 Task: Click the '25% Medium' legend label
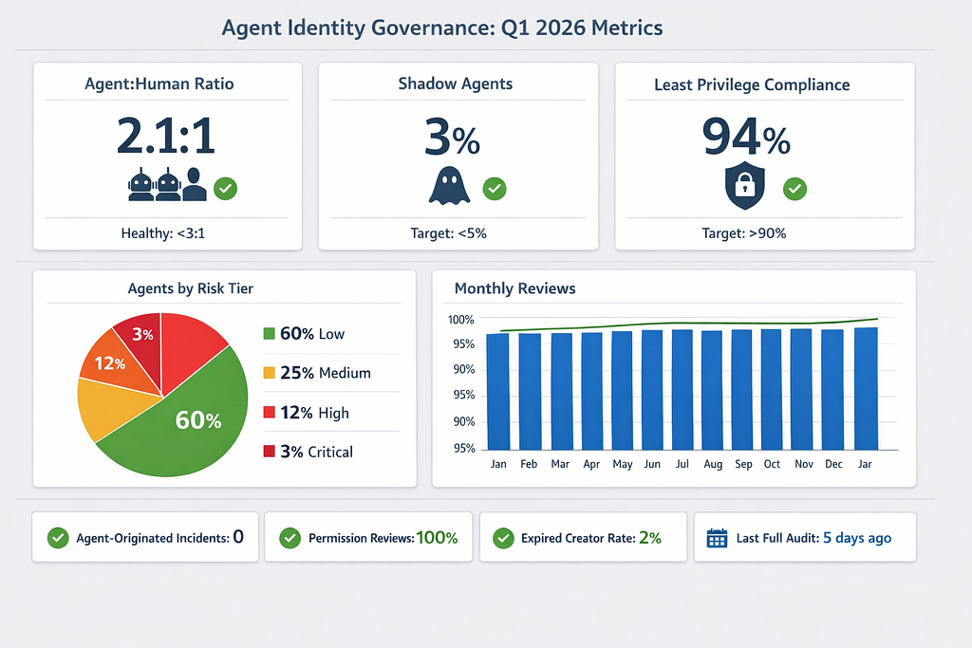point(326,372)
